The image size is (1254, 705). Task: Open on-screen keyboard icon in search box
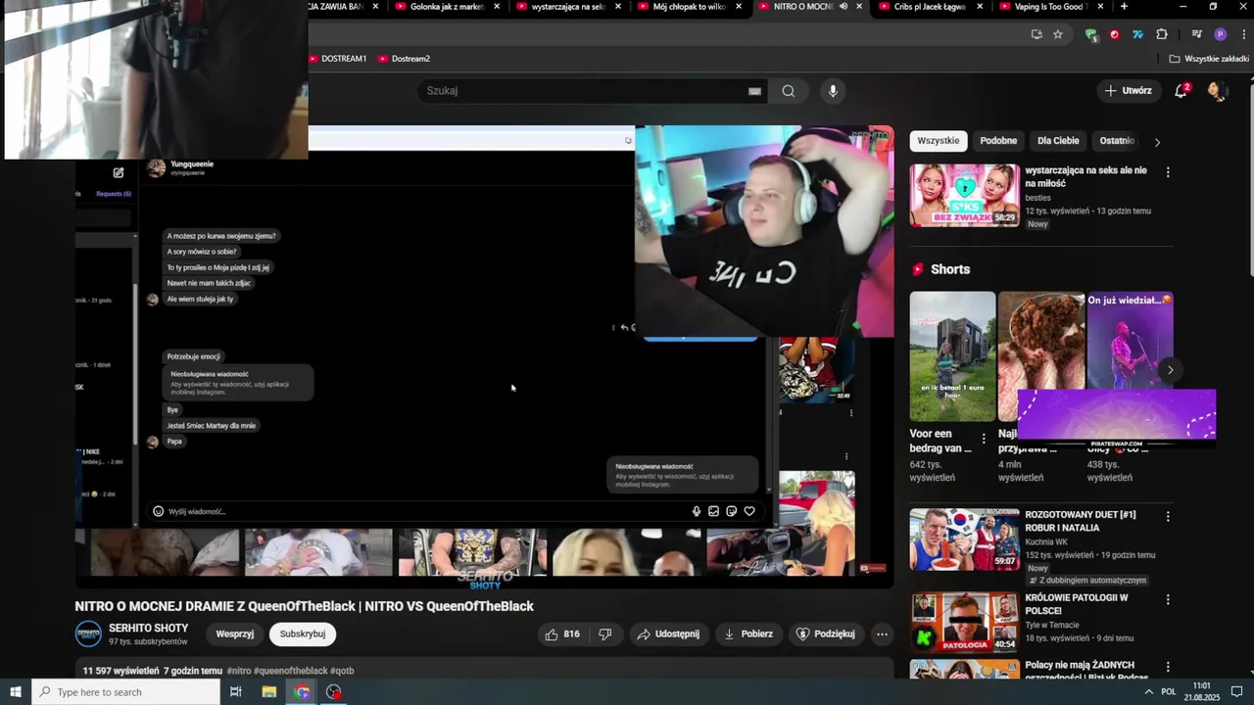754,91
